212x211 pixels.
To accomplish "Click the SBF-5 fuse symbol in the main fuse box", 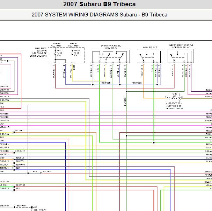I will coord(72,53).
